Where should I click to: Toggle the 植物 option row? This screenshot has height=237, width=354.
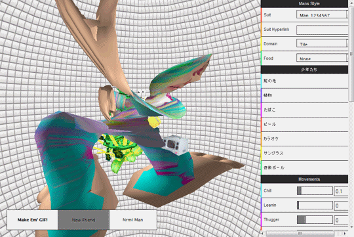click(305, 95)
